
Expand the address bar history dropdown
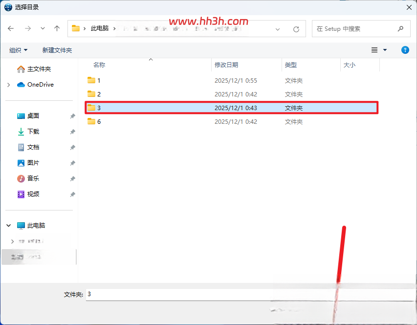(x=278, y=29)
